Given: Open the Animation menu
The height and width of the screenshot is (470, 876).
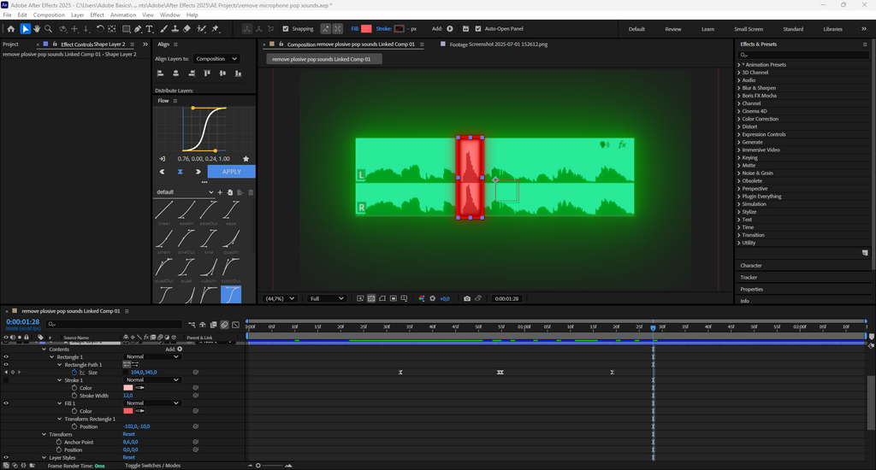Looking at the screenshot, I should [x=122, y=15].
